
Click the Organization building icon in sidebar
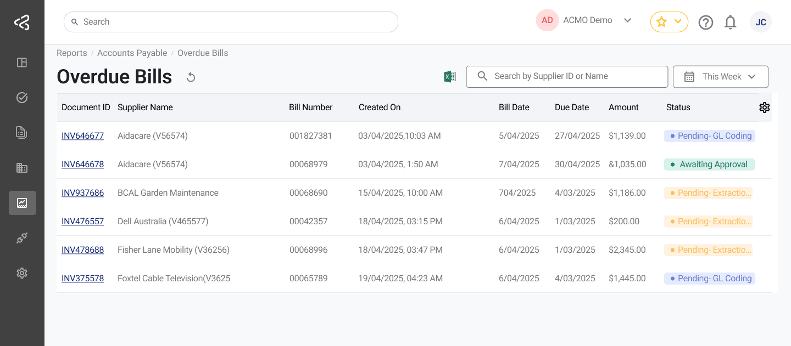22,167
